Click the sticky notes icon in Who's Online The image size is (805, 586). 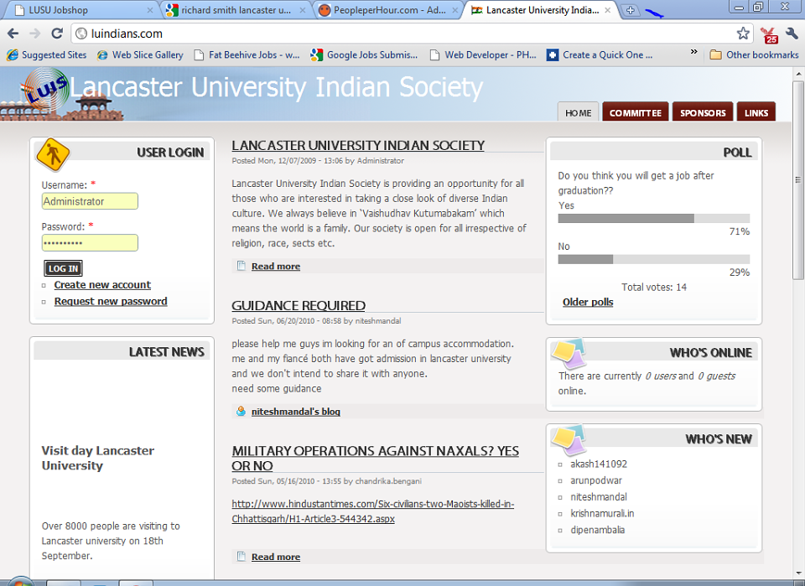(x=569, y=353)
